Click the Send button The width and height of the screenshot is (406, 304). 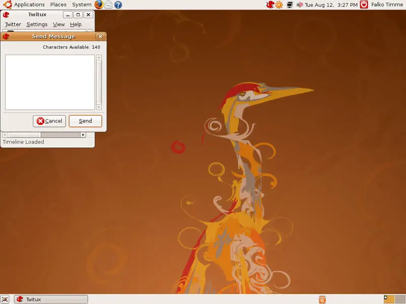point(85,121)
